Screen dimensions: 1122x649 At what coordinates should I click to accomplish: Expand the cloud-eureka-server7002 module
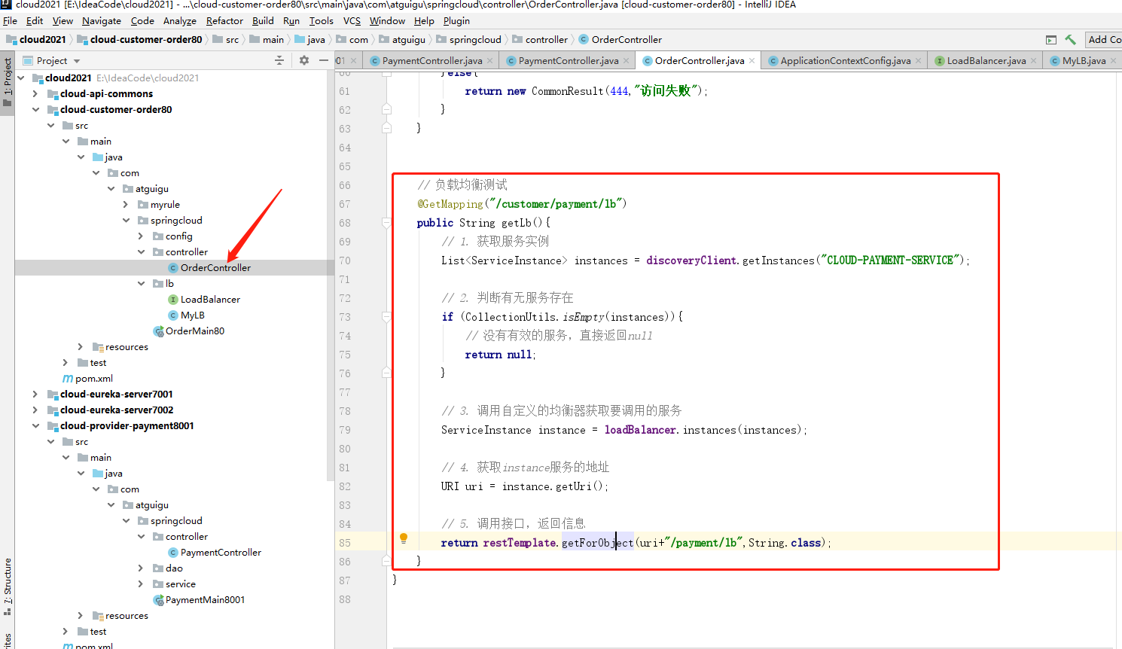click(x=35, y=410)
